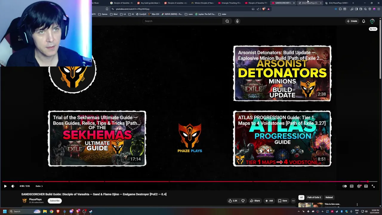Open PhazePlays channel name link

coord(35,199)
